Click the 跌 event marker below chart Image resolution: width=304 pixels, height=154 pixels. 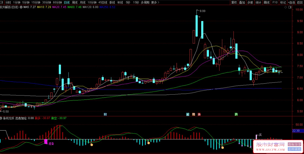(x=236, y=114)
